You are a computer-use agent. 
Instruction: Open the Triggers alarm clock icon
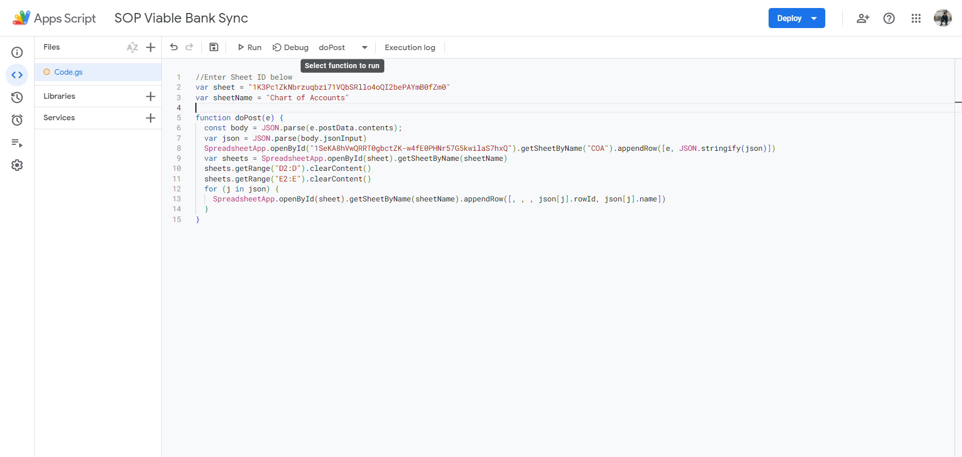17,120
